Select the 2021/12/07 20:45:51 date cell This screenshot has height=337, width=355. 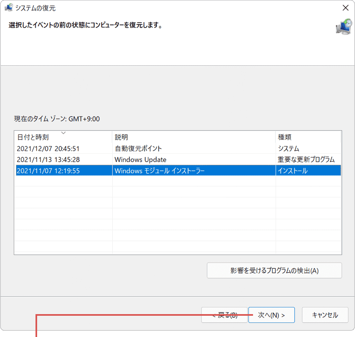[48, 149]
